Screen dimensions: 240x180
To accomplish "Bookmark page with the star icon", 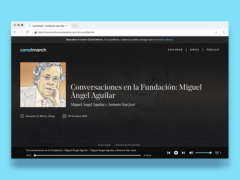I will pyautogui.click(x=216, y=32).
